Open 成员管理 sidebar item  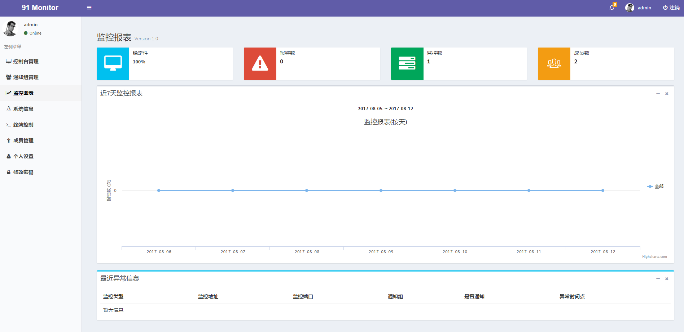click(41, 140)
